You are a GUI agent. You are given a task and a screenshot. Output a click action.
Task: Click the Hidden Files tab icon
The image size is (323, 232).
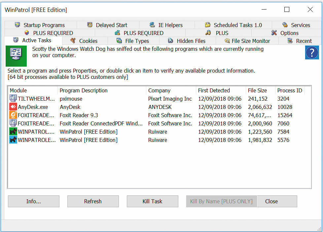(170, 41)
